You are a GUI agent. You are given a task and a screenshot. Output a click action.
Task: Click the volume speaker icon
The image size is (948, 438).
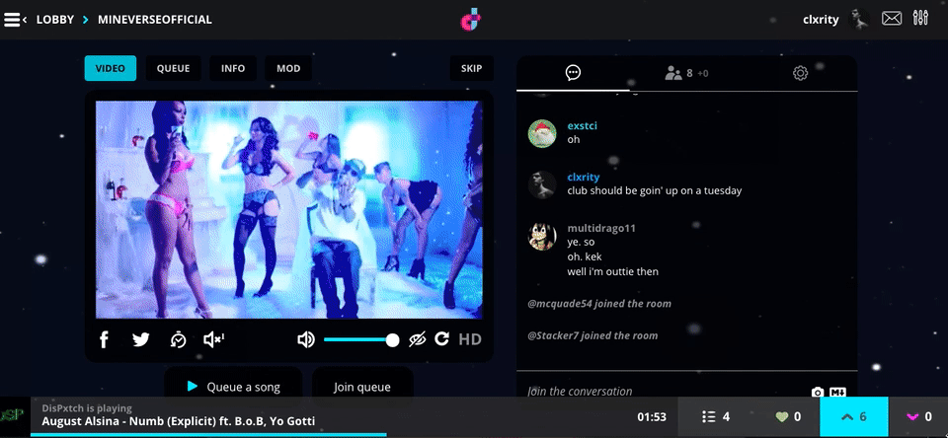click(306, 339)
